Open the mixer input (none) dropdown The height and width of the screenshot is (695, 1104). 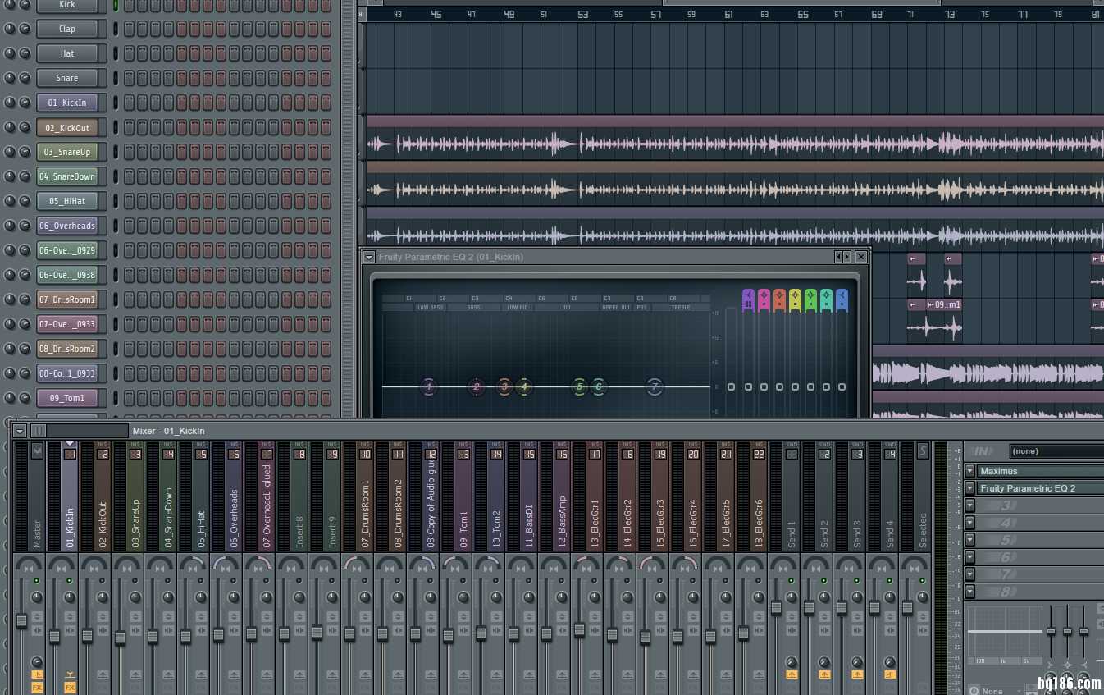point(1056,451)
